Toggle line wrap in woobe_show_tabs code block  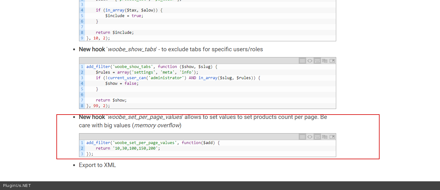tap(317, 61)
